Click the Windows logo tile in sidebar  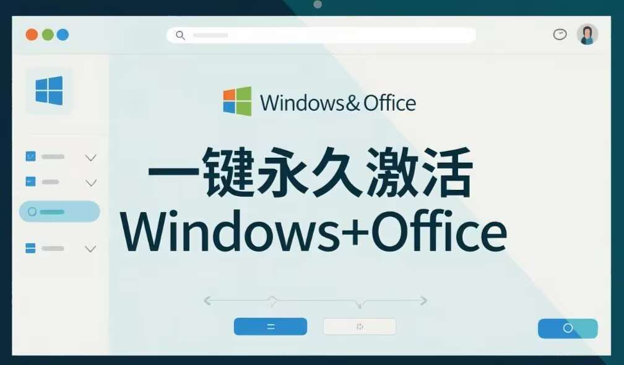[50, 91]
